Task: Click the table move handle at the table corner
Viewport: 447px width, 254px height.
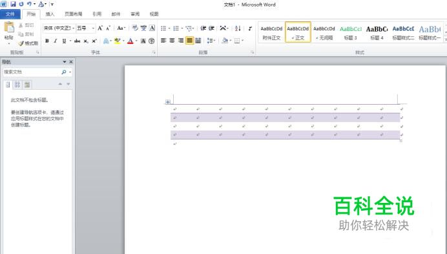Action: point(168,102)
